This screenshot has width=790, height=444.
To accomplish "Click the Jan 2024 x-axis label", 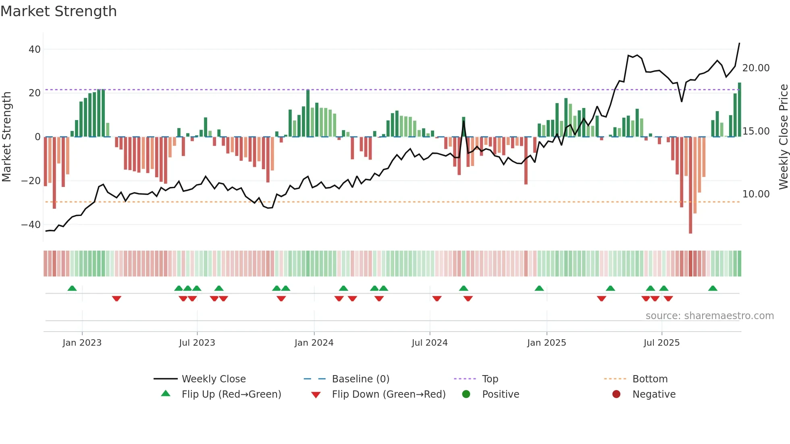I will [314, 343].
